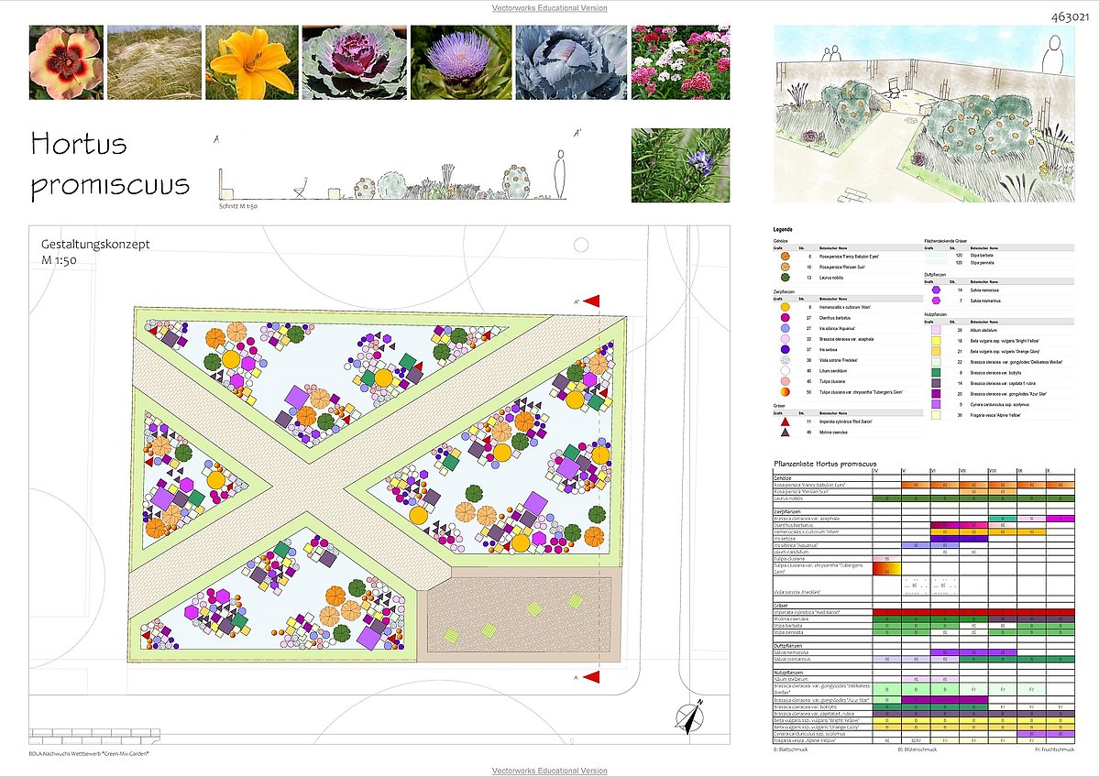
Task: Select the Allium stellatum pink legend swatch
Action: [936, 330]
